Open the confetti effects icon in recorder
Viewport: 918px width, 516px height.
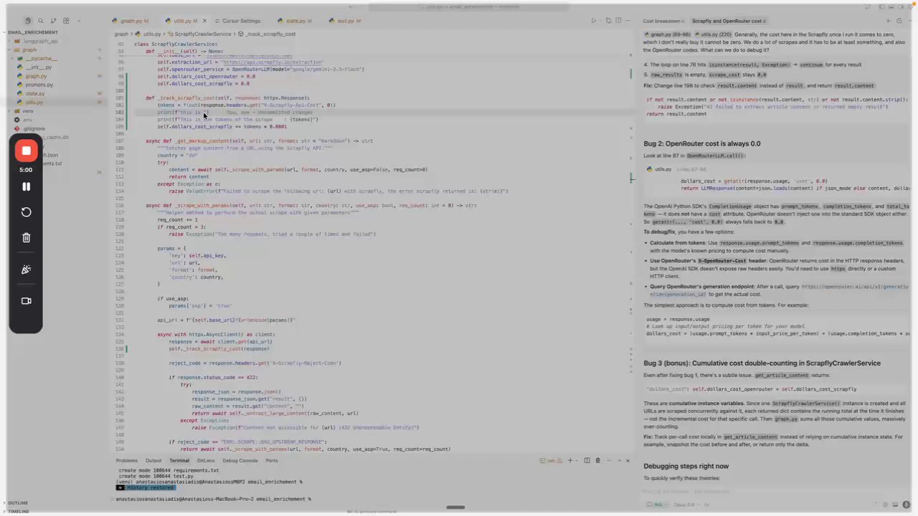pos(26,269)
